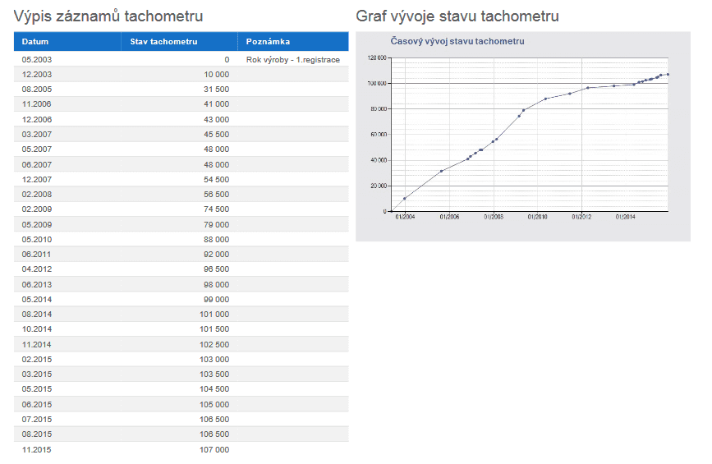
Task: Click the odometer value 10 000
Action: click(x=216, y=75)
